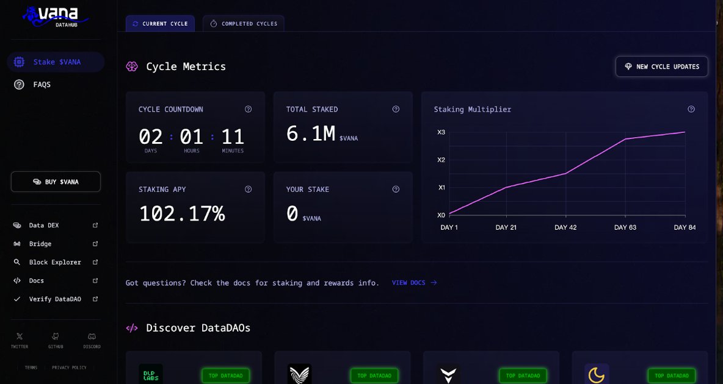Show Staking APY info tooltip icon

(248, 190)
